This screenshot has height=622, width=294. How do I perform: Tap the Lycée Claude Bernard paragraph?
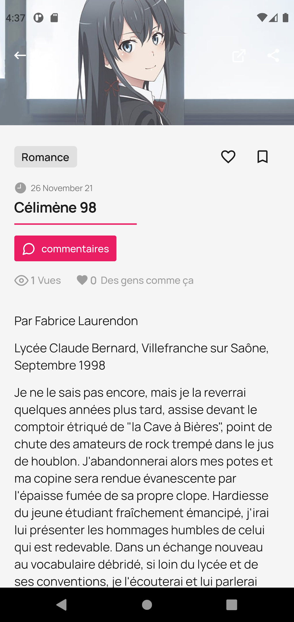click(x=141, y=357)
